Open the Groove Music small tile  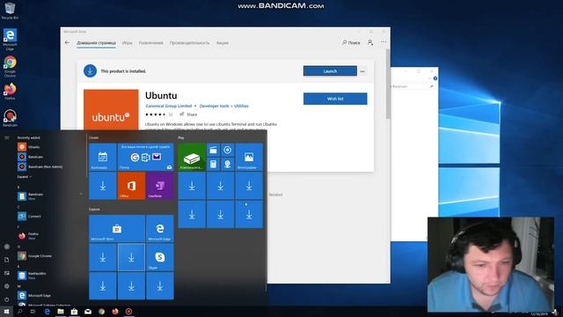[x=227, y=150]
